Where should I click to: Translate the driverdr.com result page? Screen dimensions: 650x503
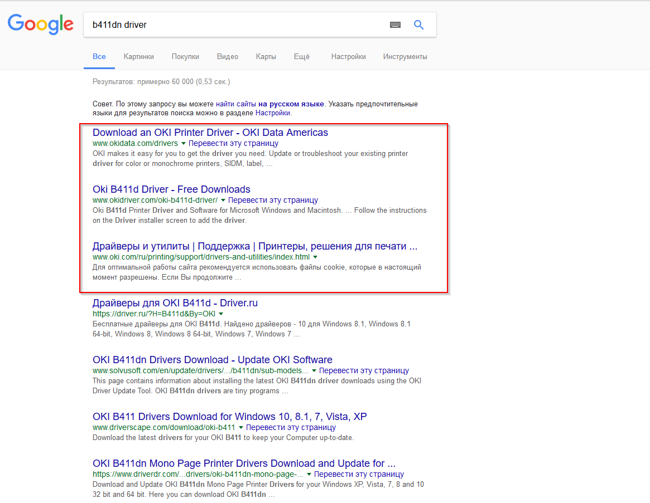point(359,474)
